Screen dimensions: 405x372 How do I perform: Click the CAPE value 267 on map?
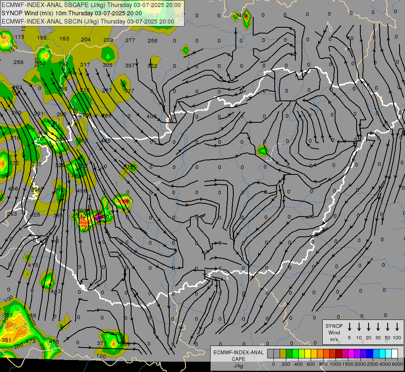tap(107, 91)
